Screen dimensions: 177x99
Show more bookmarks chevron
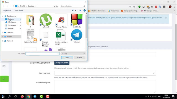click(174, 11)
